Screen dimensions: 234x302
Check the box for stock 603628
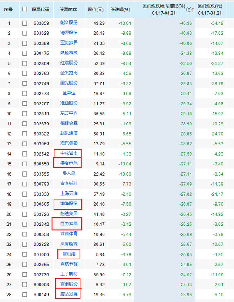25,33
